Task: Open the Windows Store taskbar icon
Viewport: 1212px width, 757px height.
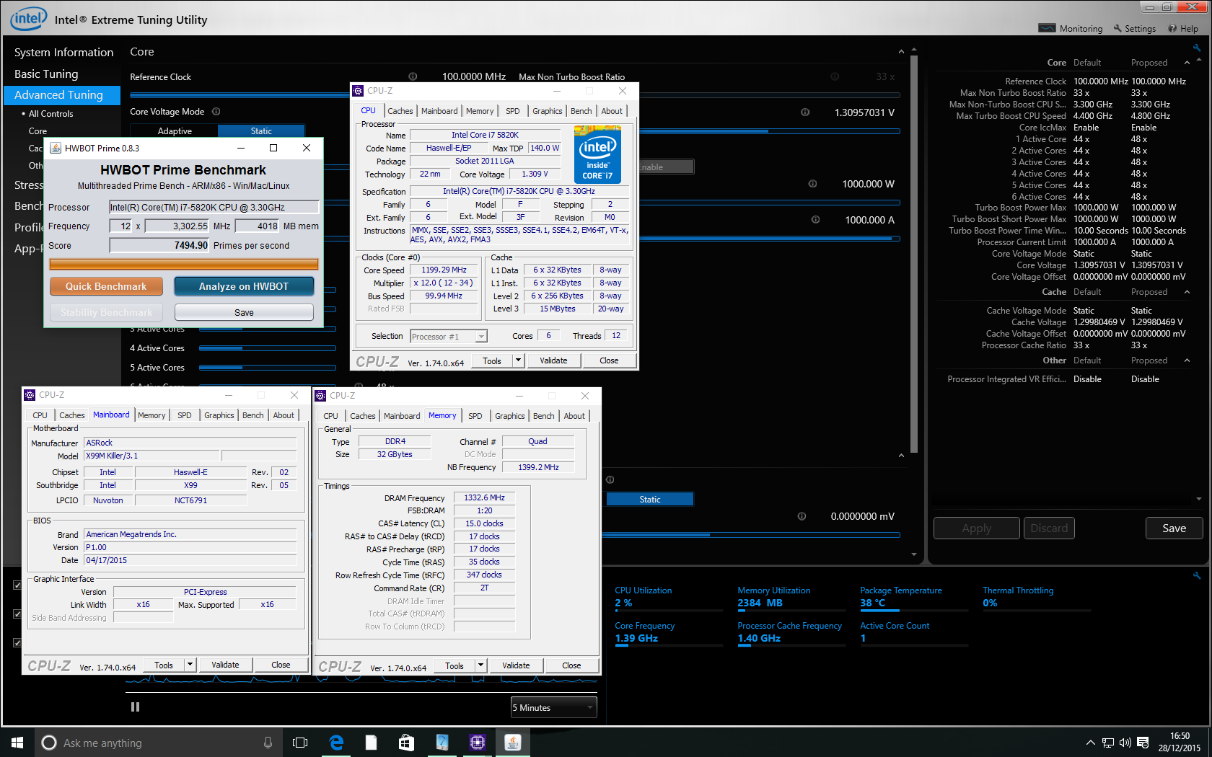Action: [406, 743]
